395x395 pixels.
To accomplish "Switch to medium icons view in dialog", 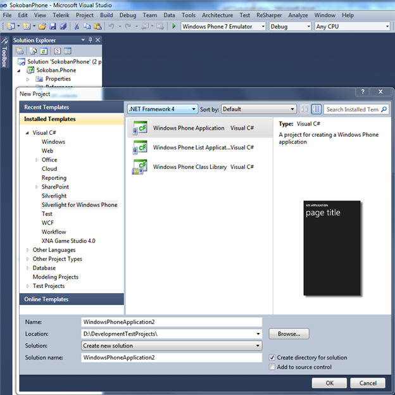I will point(316,109).
